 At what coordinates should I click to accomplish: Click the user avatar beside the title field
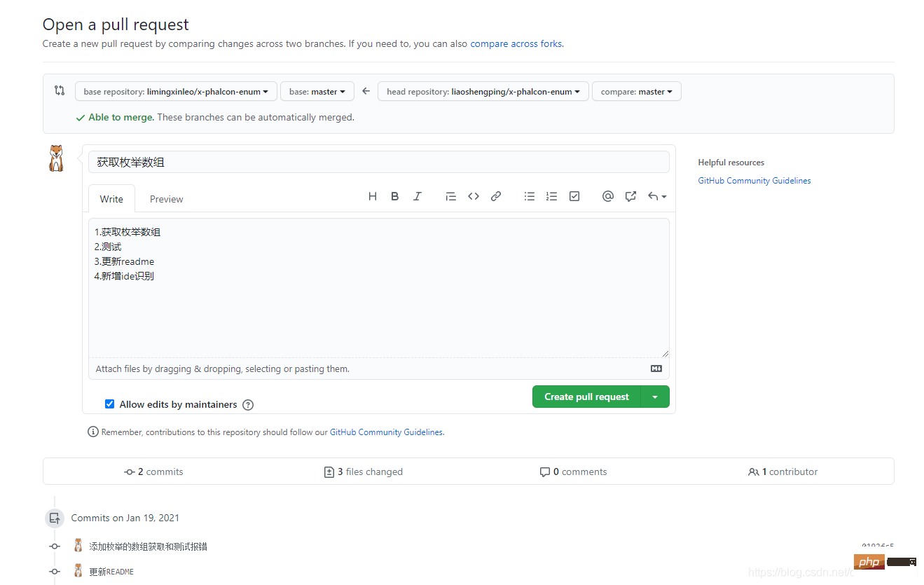point(56,158)
